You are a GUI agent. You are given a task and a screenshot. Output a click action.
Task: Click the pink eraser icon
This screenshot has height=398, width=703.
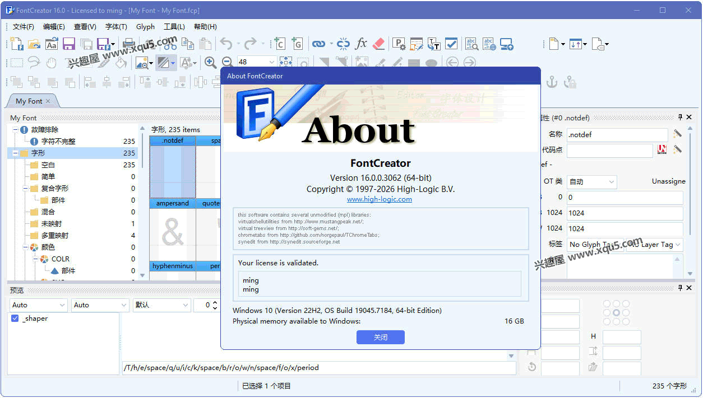coord(379,44)
